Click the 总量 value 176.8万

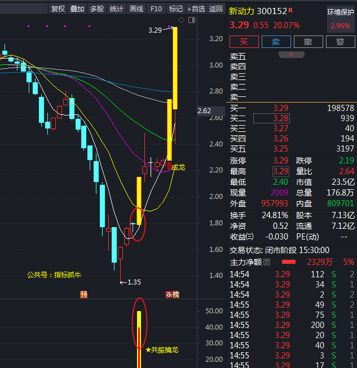tap(340, 193)
